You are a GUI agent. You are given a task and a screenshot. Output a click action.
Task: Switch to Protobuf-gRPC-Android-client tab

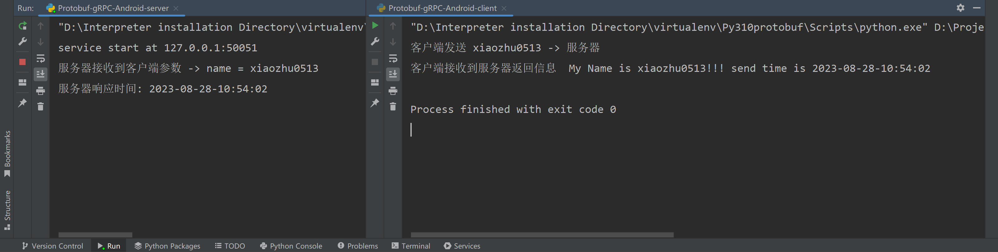(442, 8)
